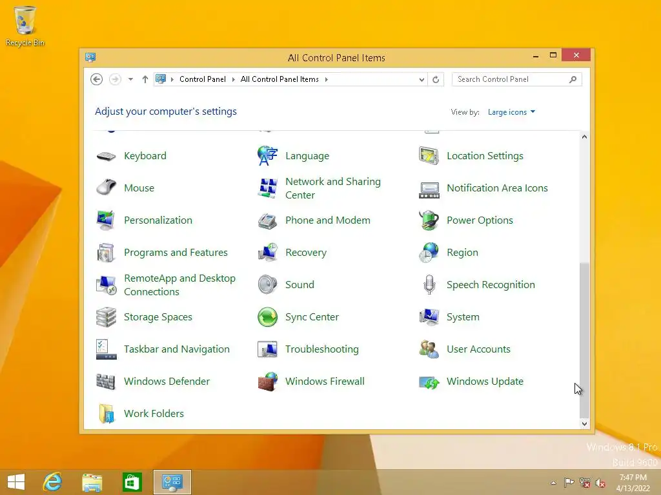Click 'All Control Panel Items' breadcrumb

tap(280, 79)
